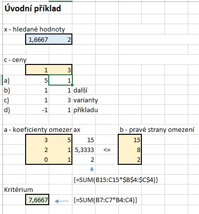The width and height of the screenshot is (199, 214).
Task: Select row label 'a)'
Action: point(7,81)
